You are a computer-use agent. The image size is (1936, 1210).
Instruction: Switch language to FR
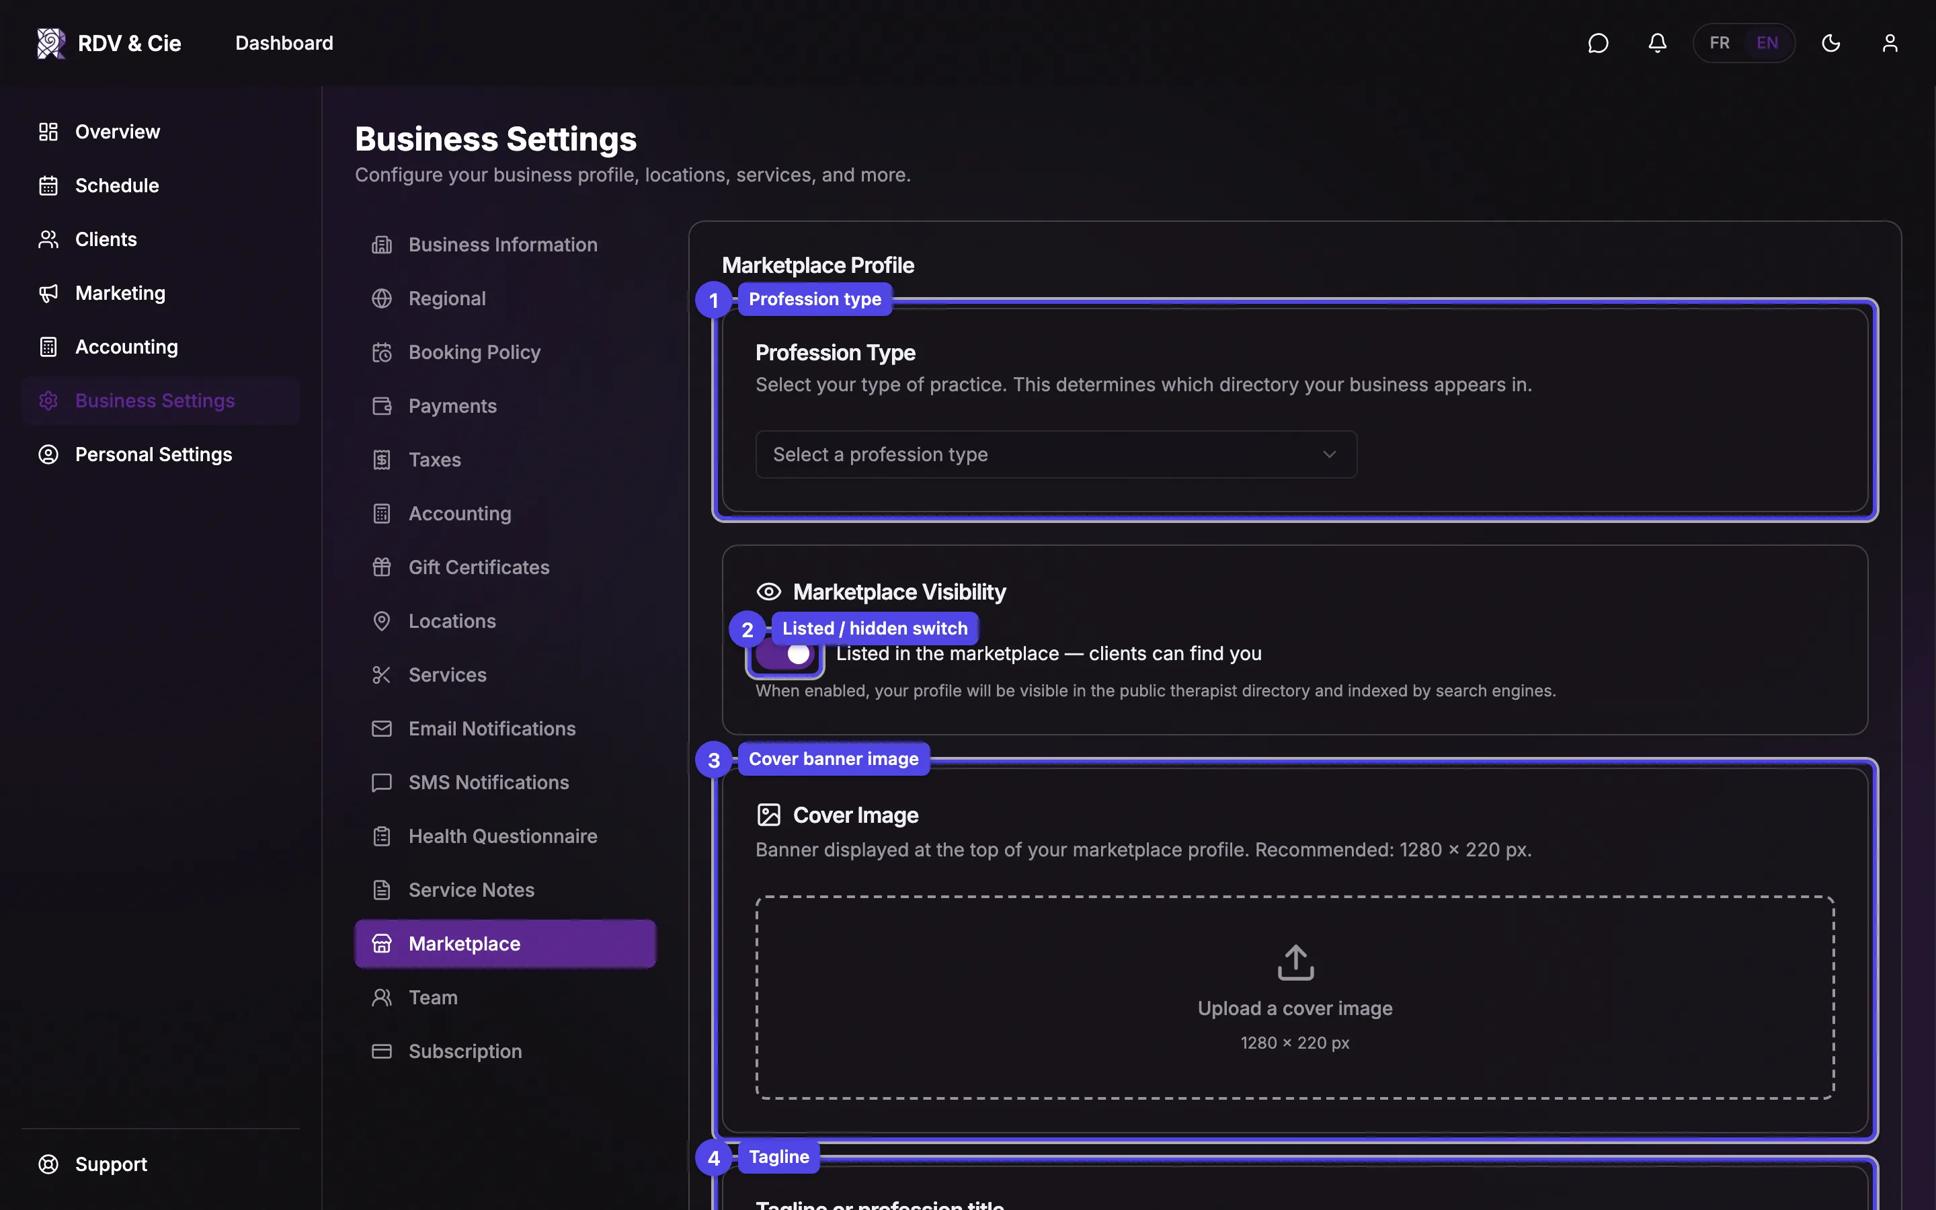(x=1719, y=43)
